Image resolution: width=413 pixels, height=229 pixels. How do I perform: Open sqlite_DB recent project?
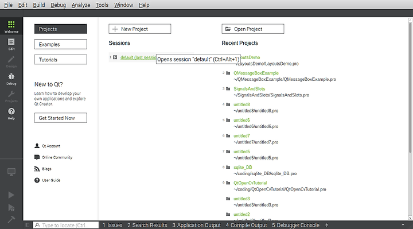click(x=243, y=167)
